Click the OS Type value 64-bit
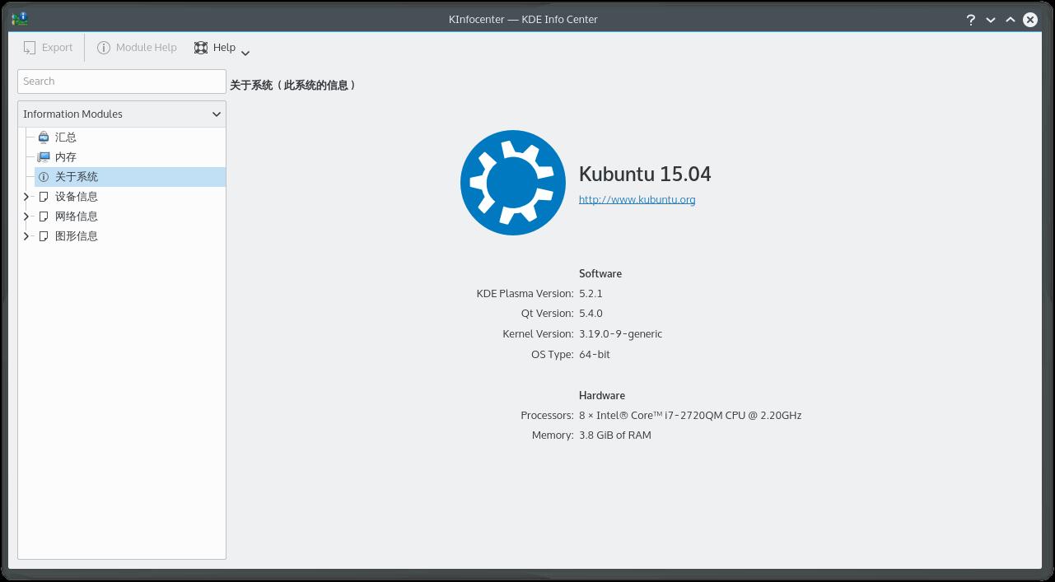 point(595,354)
